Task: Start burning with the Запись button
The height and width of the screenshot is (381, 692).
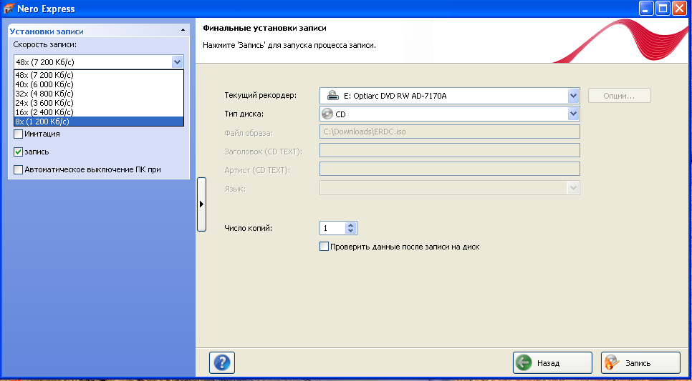Action: click(x=640, y=363)
